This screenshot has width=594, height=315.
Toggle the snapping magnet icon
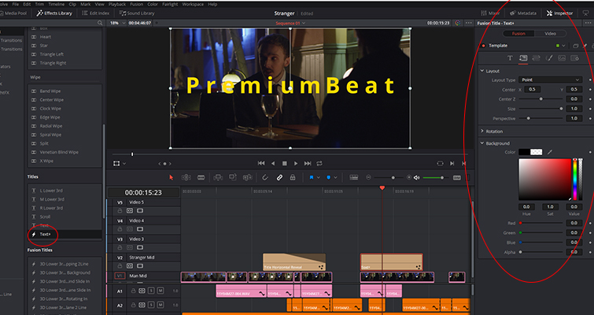(265, 177)
